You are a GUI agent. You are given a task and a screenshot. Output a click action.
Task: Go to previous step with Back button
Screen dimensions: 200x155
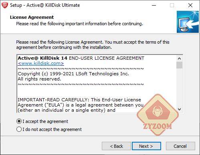(x=116, y=146)
